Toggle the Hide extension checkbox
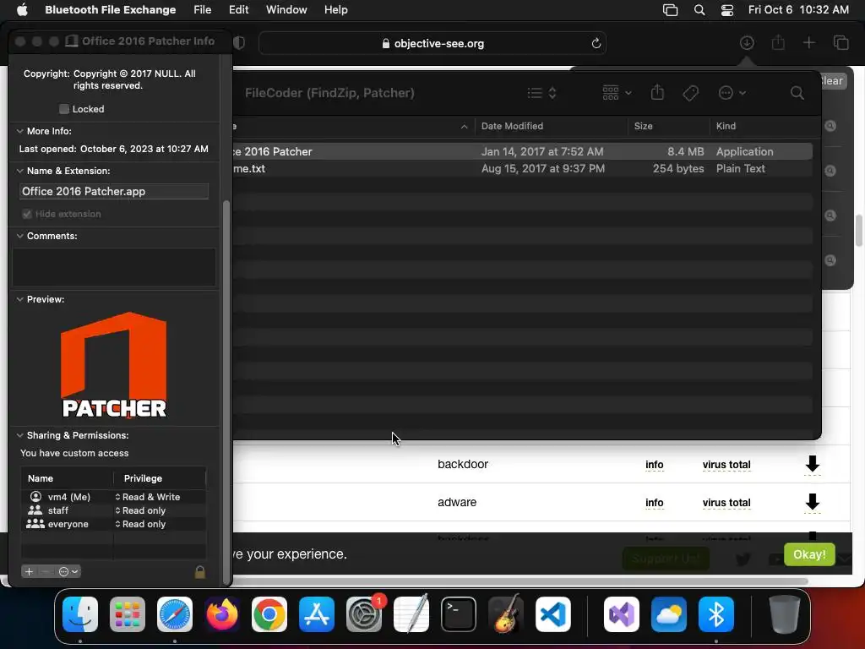This screenshot has width=865, height=649. pos(26,214)
